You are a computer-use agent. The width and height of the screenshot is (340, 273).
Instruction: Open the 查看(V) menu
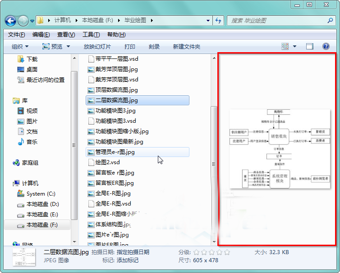click(x=66, y=35)
